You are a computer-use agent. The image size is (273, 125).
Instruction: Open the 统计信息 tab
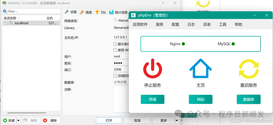[118, 12]
